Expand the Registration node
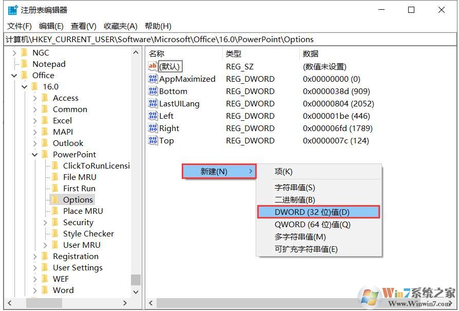Screen dimensions: 459x311 pyautogui.click(x=34, y=256)
